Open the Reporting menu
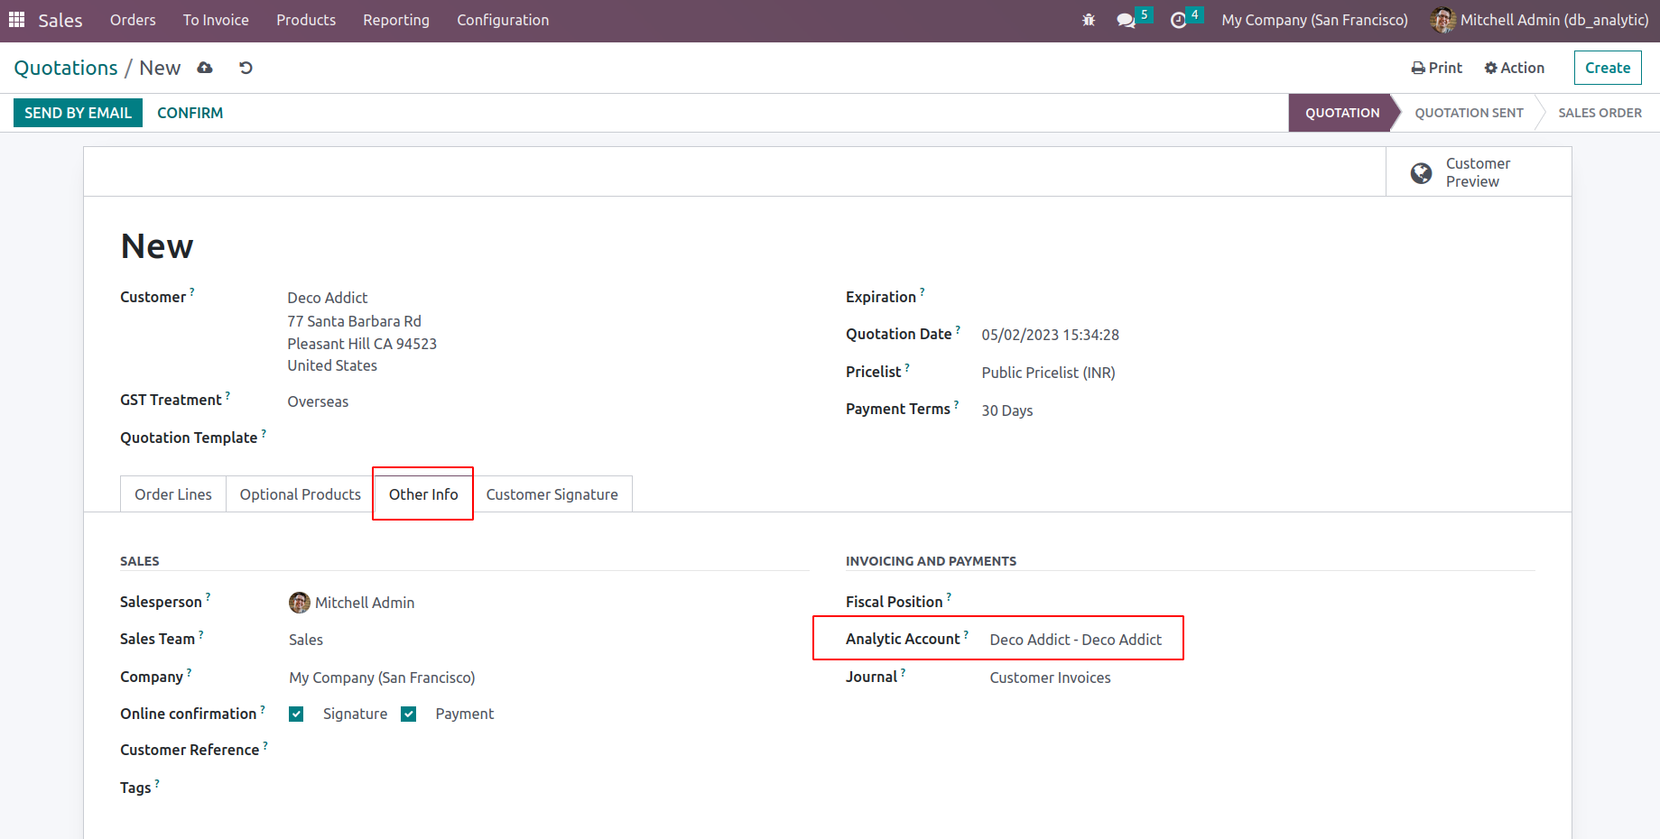 click(395, 20)
